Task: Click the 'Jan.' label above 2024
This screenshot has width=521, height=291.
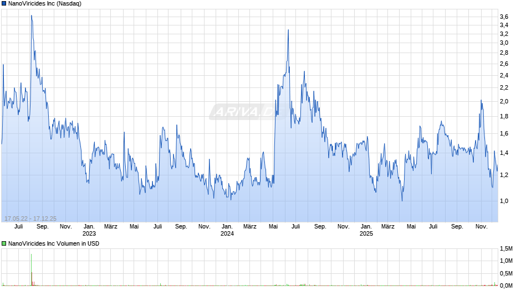Action: point(227,227)
